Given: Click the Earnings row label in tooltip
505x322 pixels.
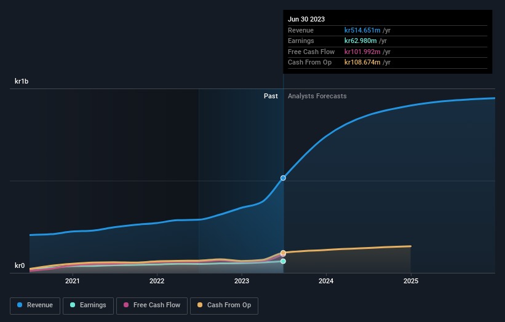Looking at the screenshot, I should (x=301, y=41).
